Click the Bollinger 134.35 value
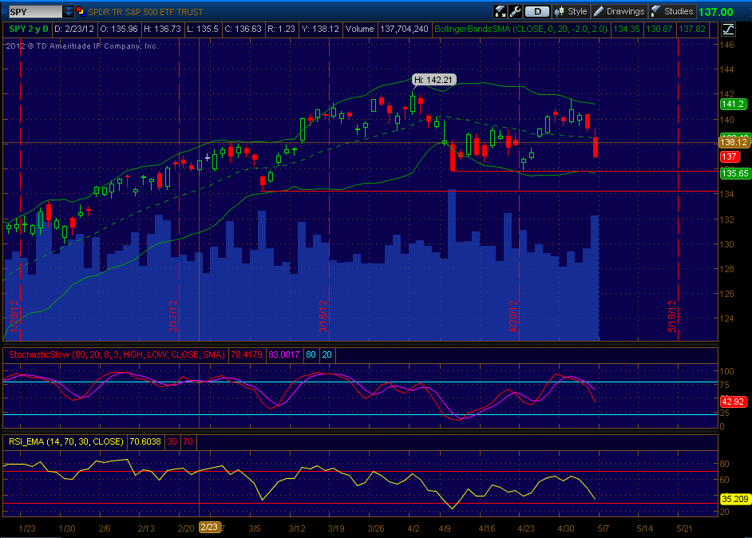The image size is (752, 538). 627,30
